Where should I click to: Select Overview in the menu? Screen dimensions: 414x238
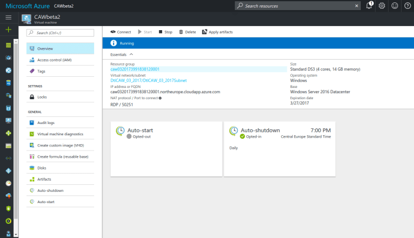[x=60, y=48]
